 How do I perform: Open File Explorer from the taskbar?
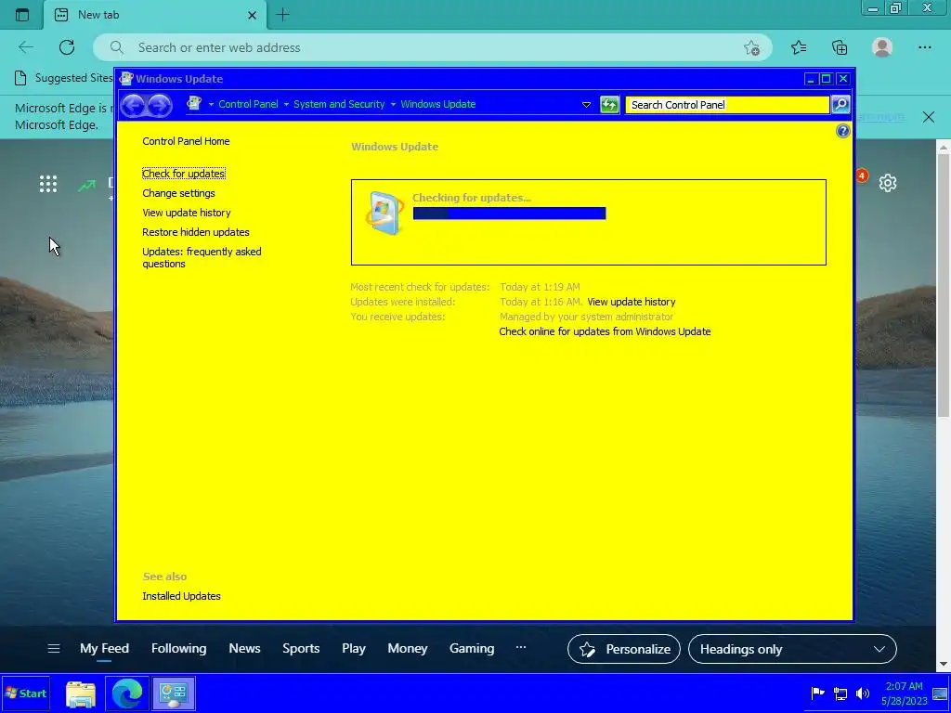81,694
